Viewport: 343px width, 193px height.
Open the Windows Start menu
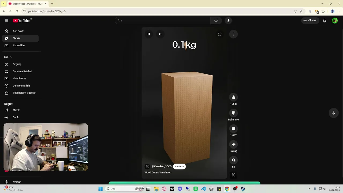click(100, 189)
